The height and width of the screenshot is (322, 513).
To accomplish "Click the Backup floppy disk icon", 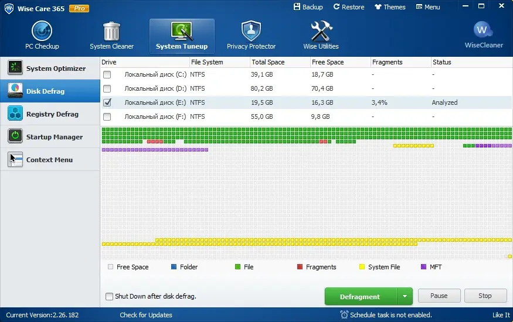I will (297, 7).
